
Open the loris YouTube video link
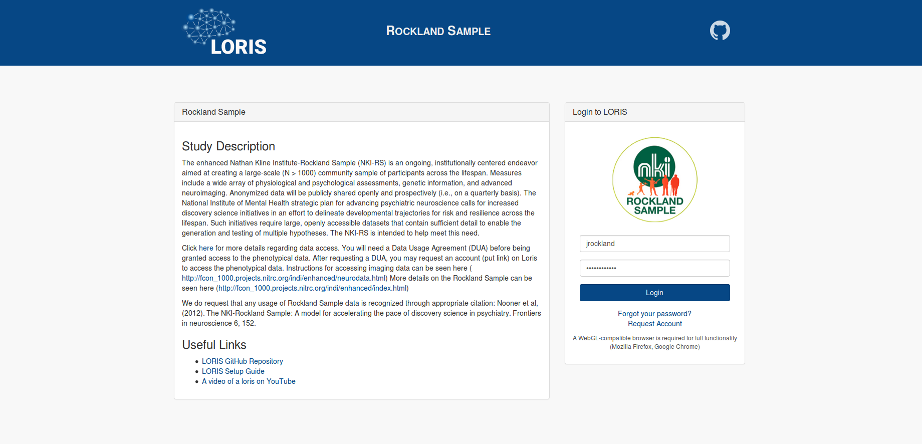click(249, 381)
